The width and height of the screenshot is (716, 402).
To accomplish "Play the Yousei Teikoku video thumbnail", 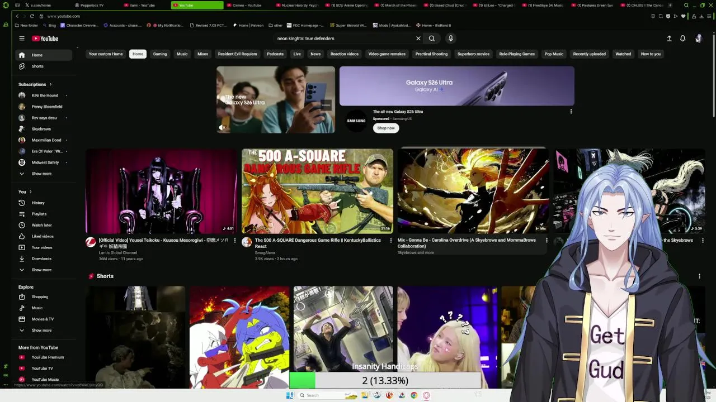I will point(161,191).
